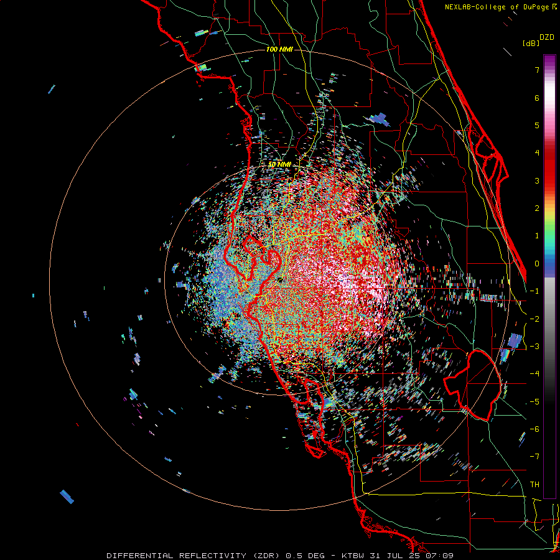Click the -3 value on the color scale
The image size is (560, 560).
534,347
